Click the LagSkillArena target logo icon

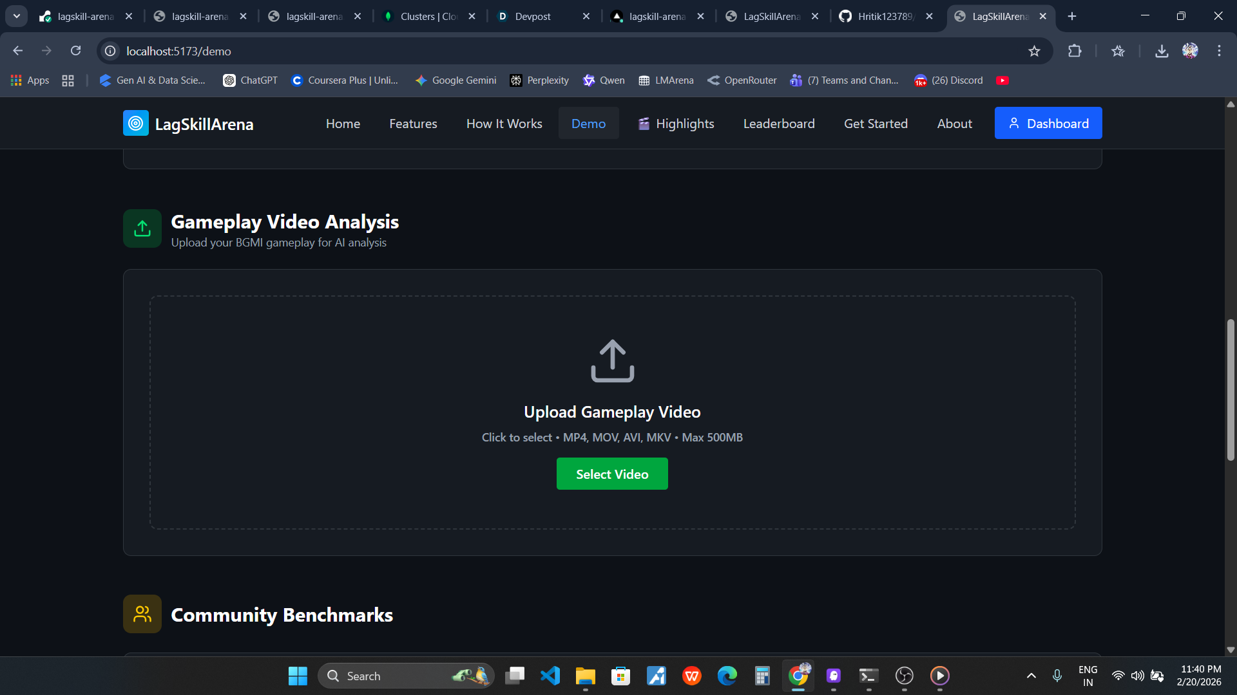[135, 123]
